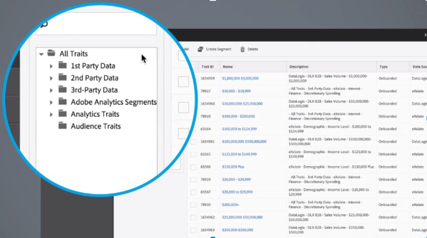The image size is (427, 238).
Task: Open the $20,000 - $29,999 trait link
Action: (x=236, y=179)
